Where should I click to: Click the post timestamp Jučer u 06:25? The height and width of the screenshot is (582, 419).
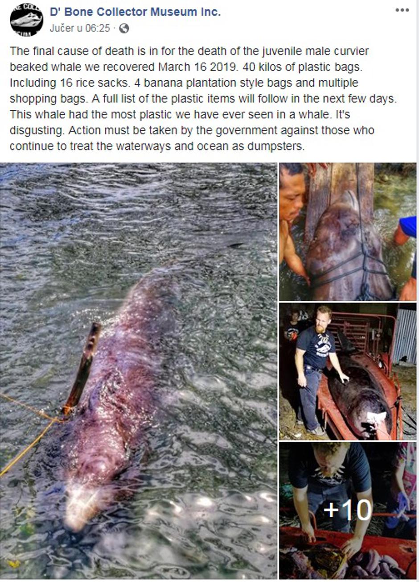click(80, 28)
